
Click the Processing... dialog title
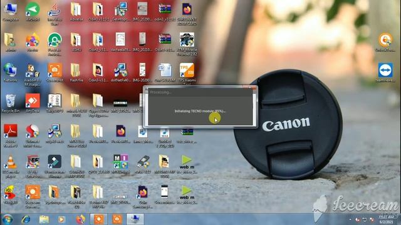tap(160, 92)
